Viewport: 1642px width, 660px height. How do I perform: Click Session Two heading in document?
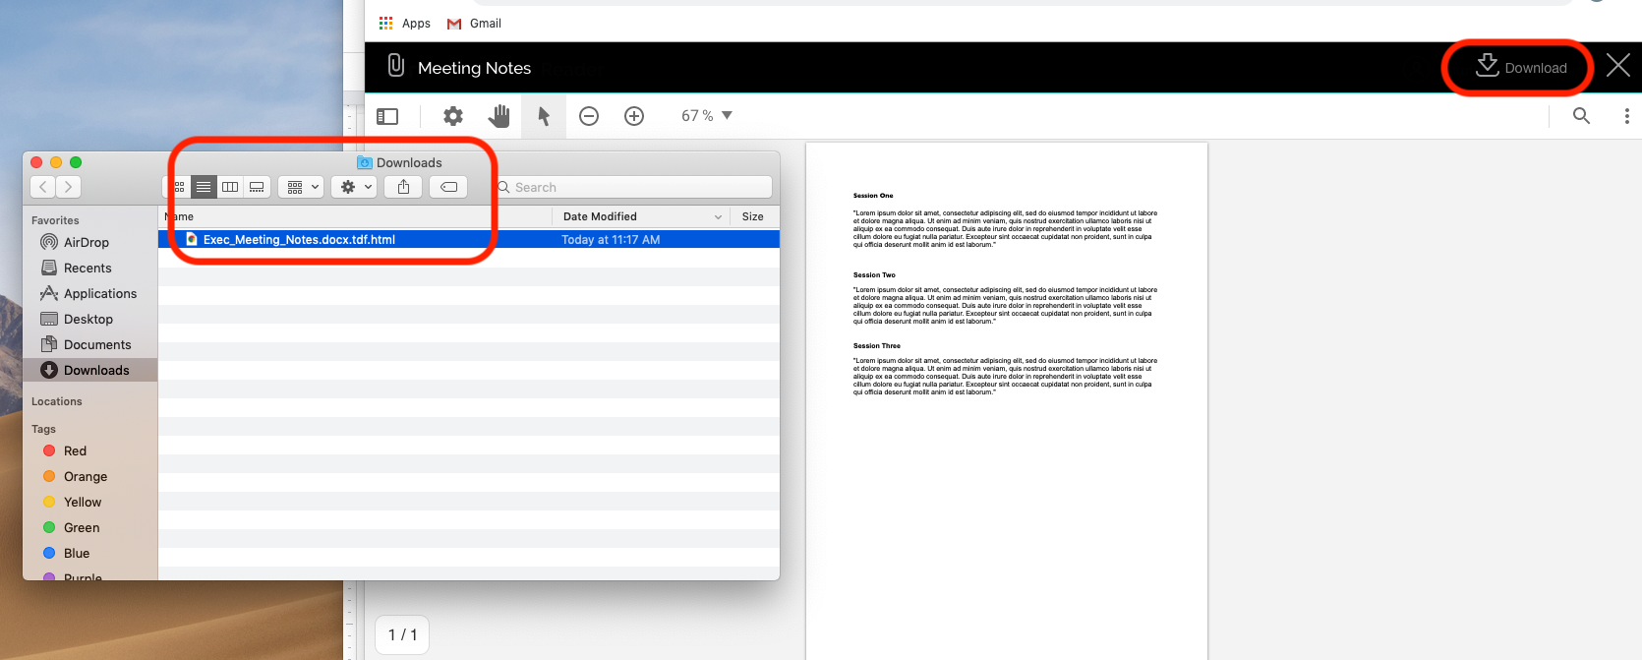coord(874,275)
